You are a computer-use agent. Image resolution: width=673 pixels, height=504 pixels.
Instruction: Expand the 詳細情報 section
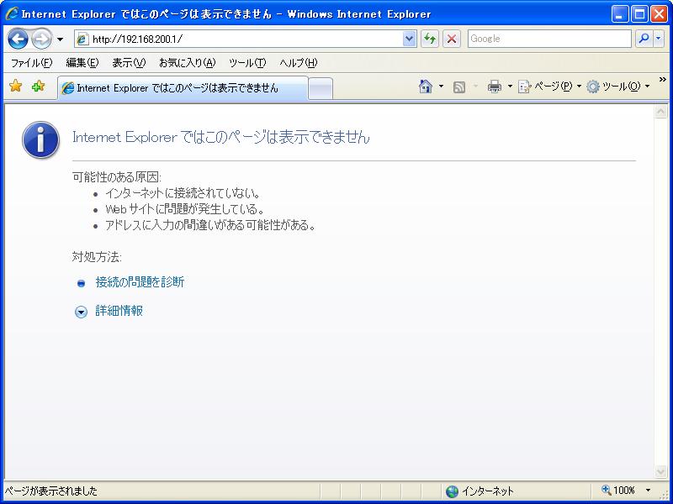(x=119, y=311)
